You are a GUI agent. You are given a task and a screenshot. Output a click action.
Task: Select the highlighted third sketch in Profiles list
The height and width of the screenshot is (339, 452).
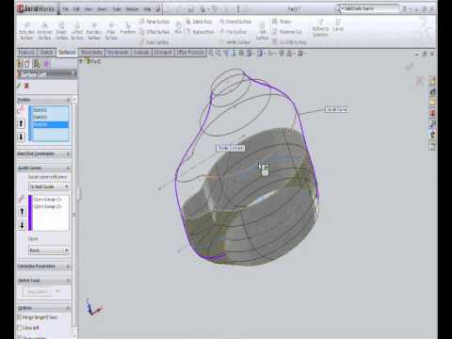[50, 124]
